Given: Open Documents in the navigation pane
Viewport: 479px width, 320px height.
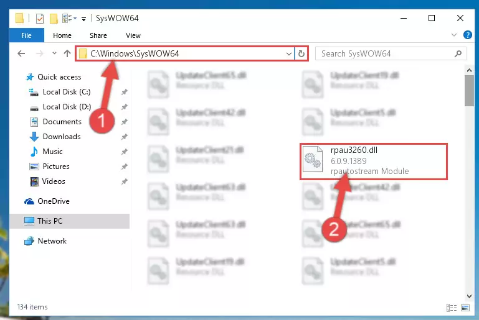Looking at the screenshot, I should coord(62,122).
